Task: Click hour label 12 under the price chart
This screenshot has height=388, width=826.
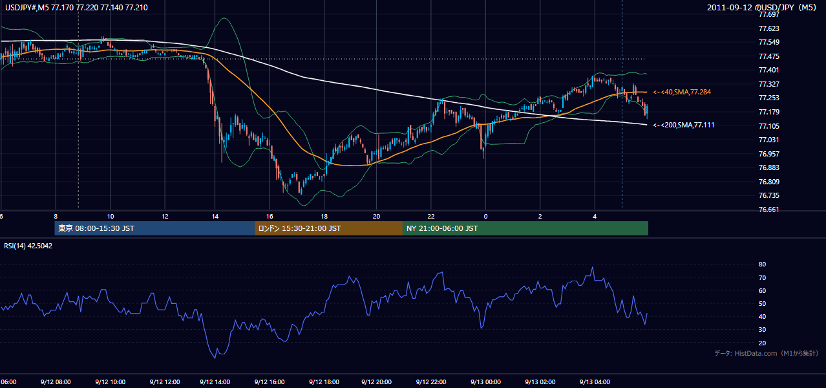Action: [164, 217]
